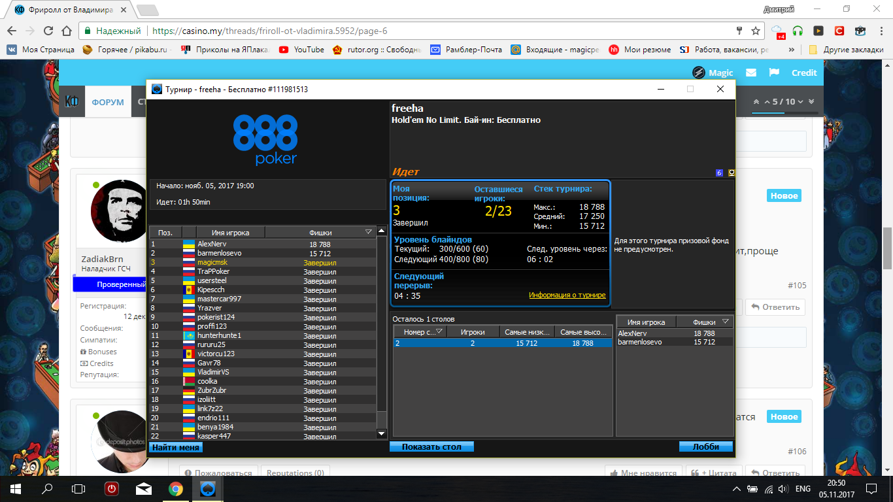The image size is (893, 502).
Task: Open the red C extension icon
Action: tap(839, 31)
